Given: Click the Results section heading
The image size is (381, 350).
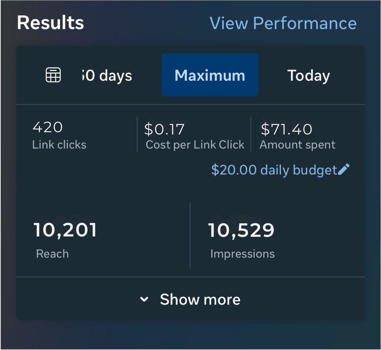Looking at the screenshot, I should pos(50,23).
